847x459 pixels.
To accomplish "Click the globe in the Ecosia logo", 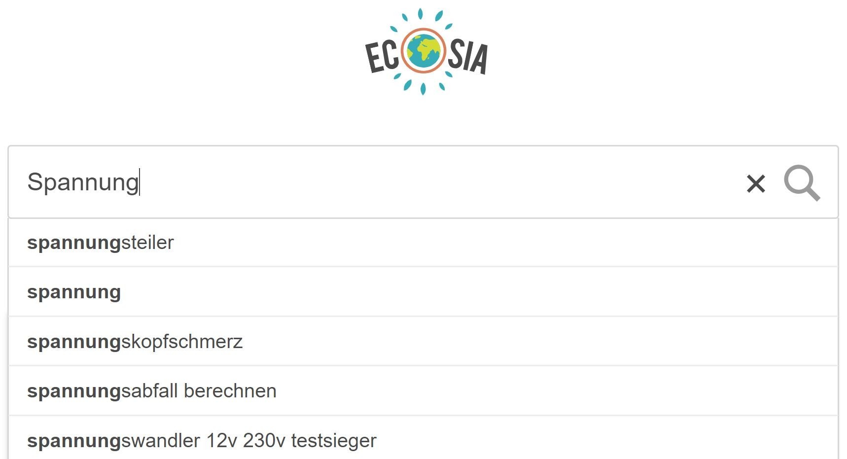I will [x=423, y=51].
